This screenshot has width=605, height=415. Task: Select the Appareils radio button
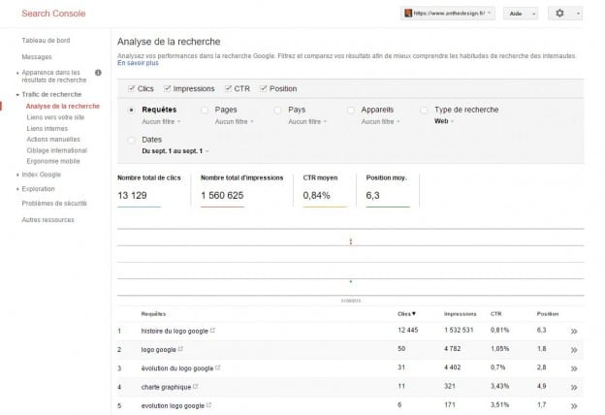(x=352, y=111)
